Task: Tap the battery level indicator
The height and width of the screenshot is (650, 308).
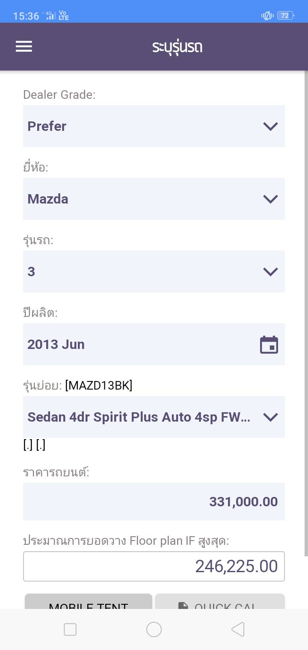Action: coord(285,16)
